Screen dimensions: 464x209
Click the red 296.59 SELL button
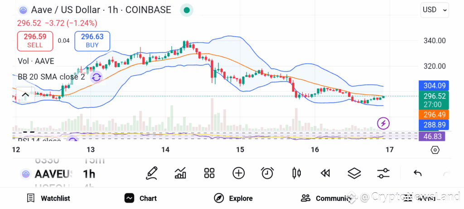coord(35,41)
